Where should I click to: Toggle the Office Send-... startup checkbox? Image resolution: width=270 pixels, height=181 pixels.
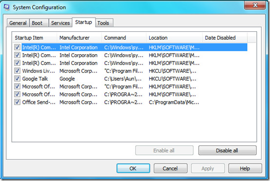coord(17,102)
